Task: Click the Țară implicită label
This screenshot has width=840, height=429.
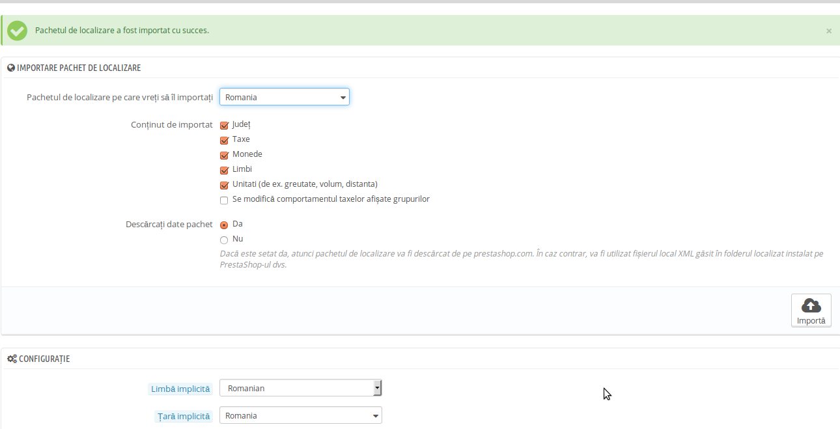Action: coord(184,416)
